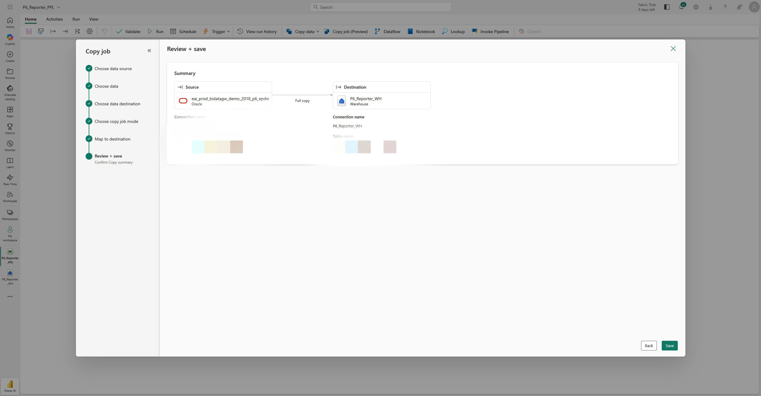Open the pipeline Settings gear in toolbar
Screen dimensions: 761x396
tap(89, 31)
